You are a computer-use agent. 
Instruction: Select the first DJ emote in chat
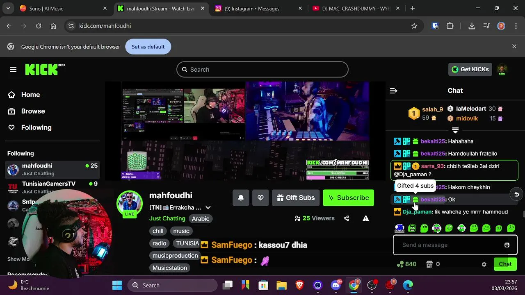coord(399,228)
